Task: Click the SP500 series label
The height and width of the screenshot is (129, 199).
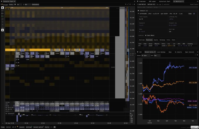Action: point(192,101)
